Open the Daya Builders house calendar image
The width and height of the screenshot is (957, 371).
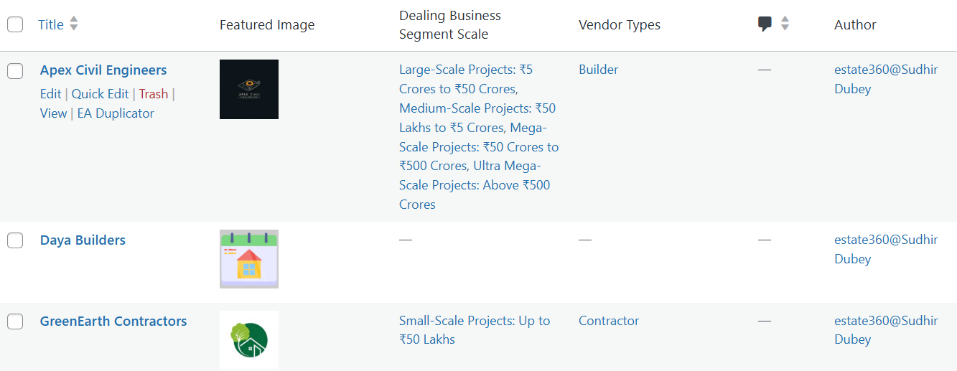coord(249,259)
